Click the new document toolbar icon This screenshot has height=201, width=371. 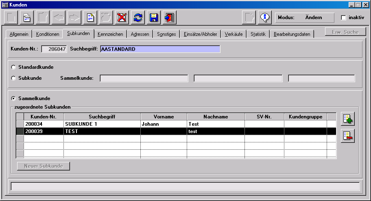90,18
